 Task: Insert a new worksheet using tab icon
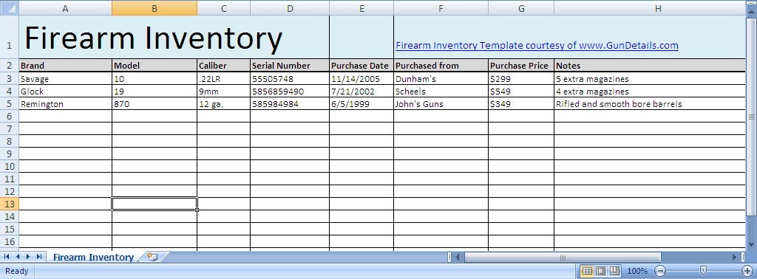pyautogui.click(x=152, y=257)
